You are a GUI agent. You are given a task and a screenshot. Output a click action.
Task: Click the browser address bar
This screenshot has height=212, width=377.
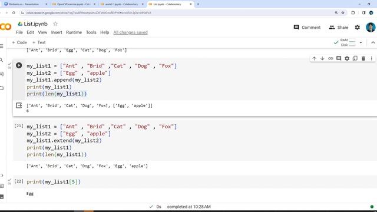[x=178, y=13]
